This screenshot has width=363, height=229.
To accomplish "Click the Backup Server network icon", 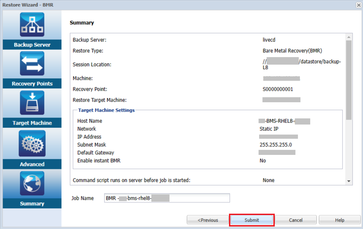I will 32,25.
